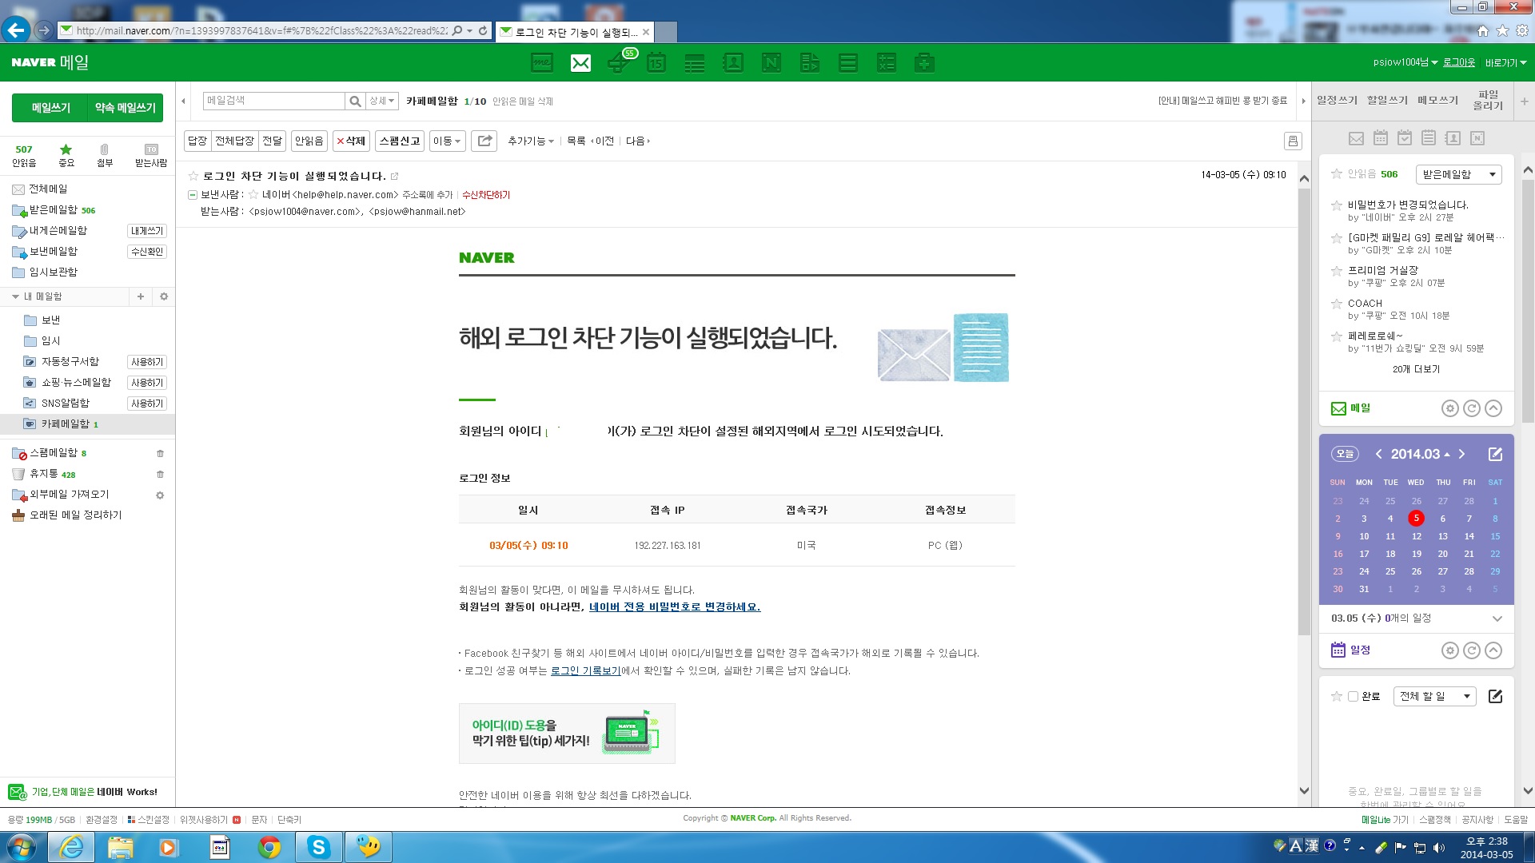Click the calendar widget icon in sidebar

pos(1381,138)
